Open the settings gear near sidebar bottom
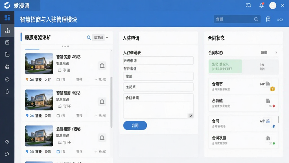This screenshot has width=289, height=163. coord(7,142)
